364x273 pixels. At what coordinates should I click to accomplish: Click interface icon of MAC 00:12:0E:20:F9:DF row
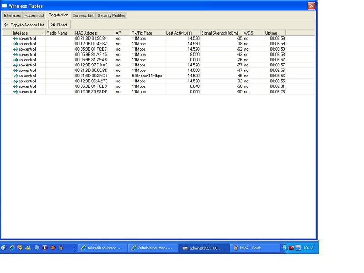[x=15, y=92]
